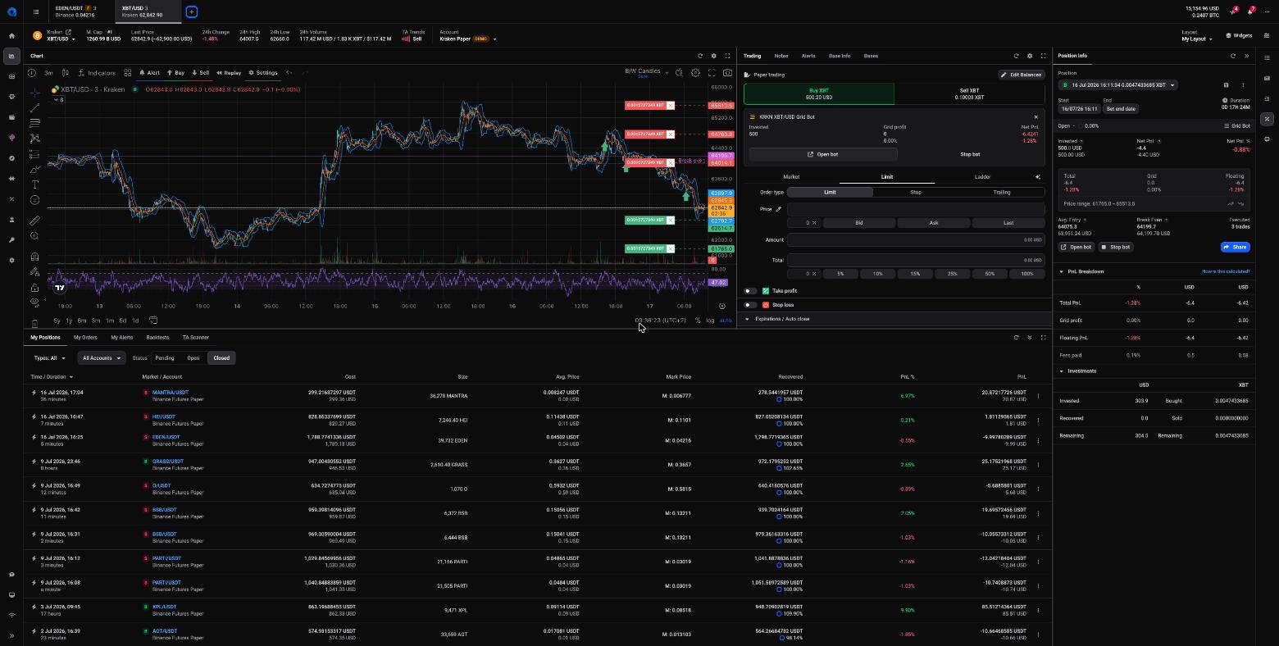Click the Buy XBT button

tap(818, 93)
